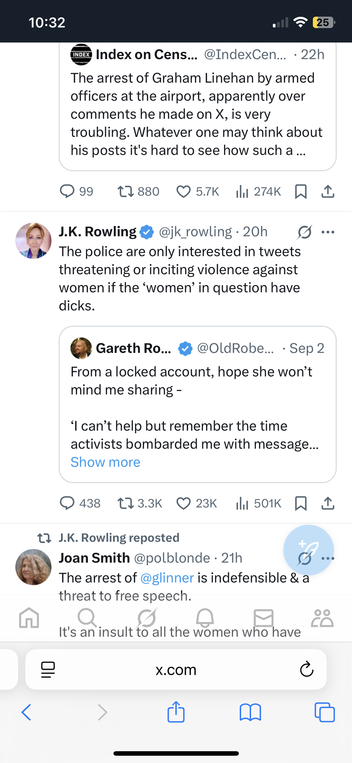The height and width of the screenshot is (763, 352).
Task: Open Messages envelope in bottom navigation
Action: click(x=264, y=618)
